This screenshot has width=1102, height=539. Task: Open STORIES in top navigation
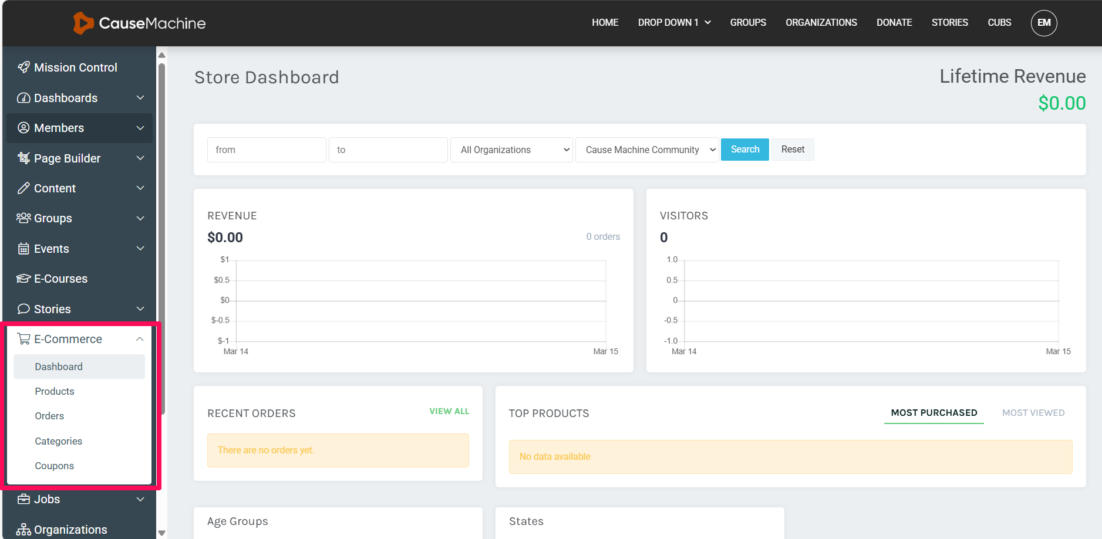(949, 23)
